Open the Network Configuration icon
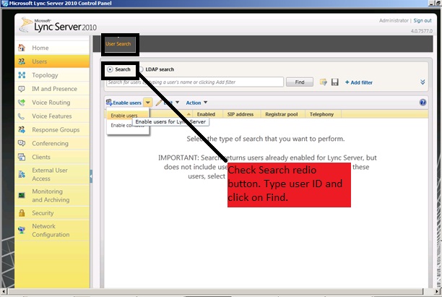Screen dimensions: 442x297 (x=22, y=230)
